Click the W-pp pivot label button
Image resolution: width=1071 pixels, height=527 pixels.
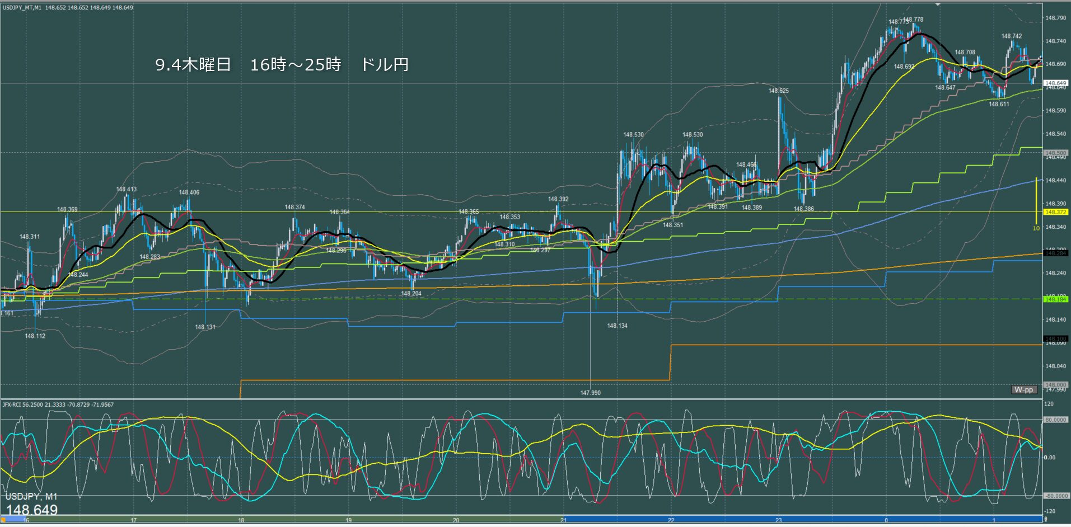point(1023,389)
